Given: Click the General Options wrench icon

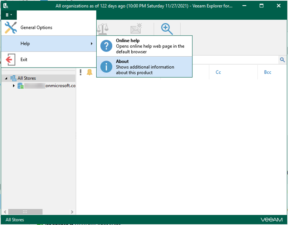Looking at the screenshot, I should click(x=11, y=28).
